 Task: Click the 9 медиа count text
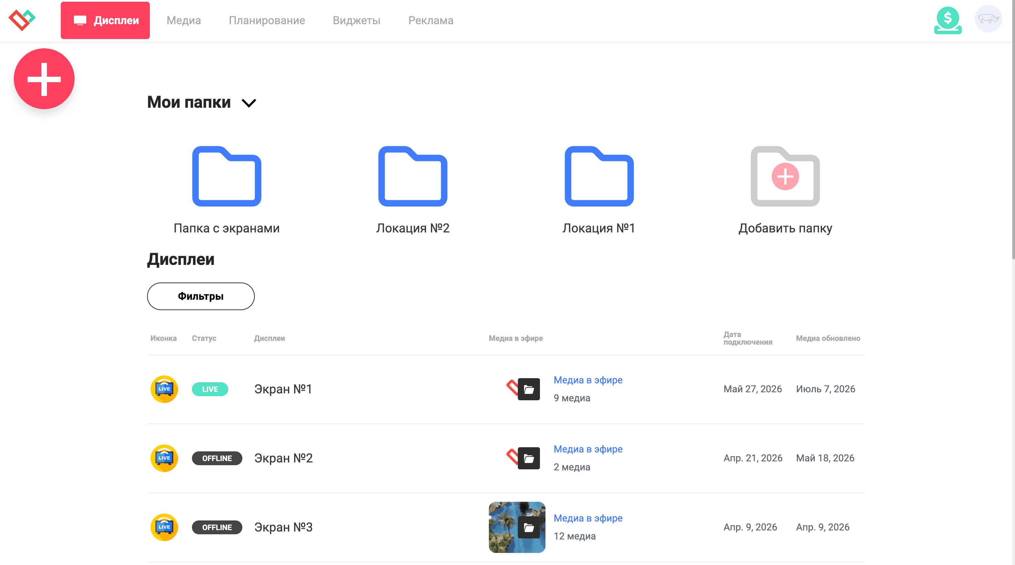click(x=572, y=398)
